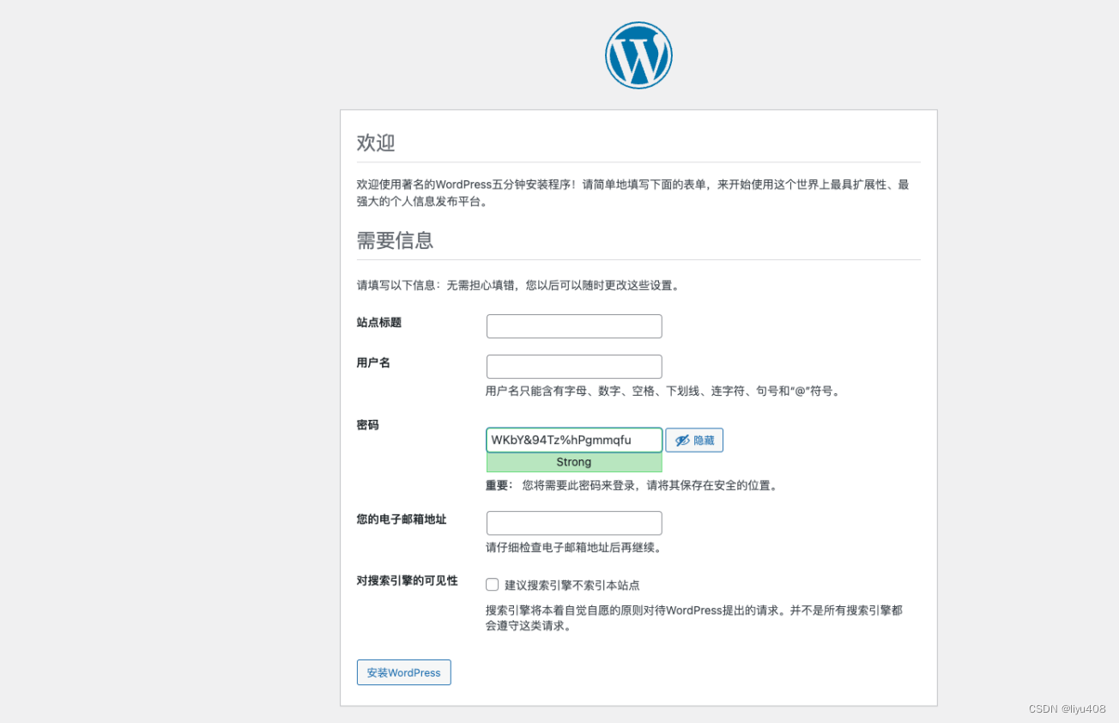The image size is (1119, 723).
Task: Click the 需要信息 section heading
Action: coord(395,241)
